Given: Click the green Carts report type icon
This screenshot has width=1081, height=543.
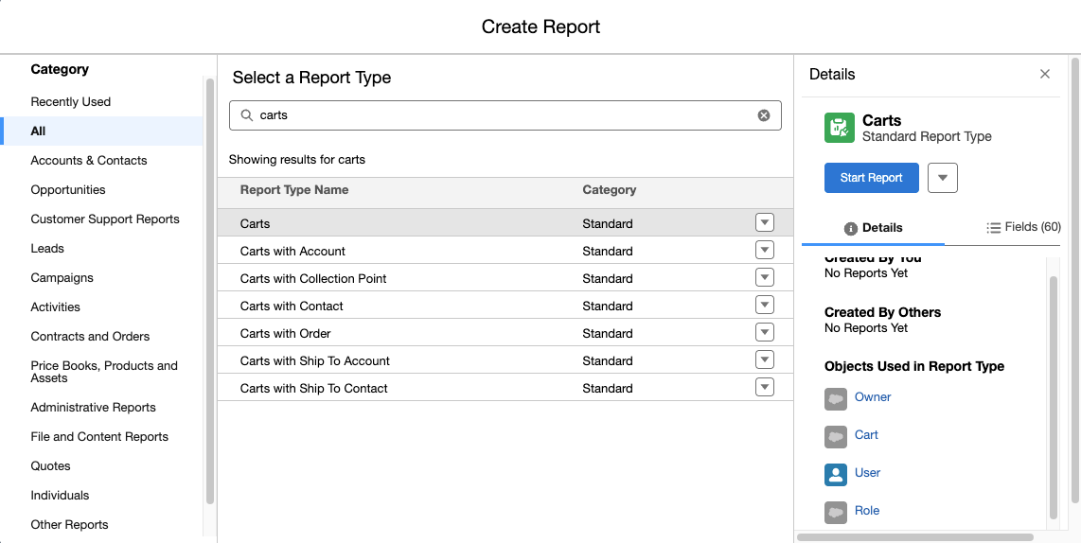Looking at the screenshot, I should (839, 128).
